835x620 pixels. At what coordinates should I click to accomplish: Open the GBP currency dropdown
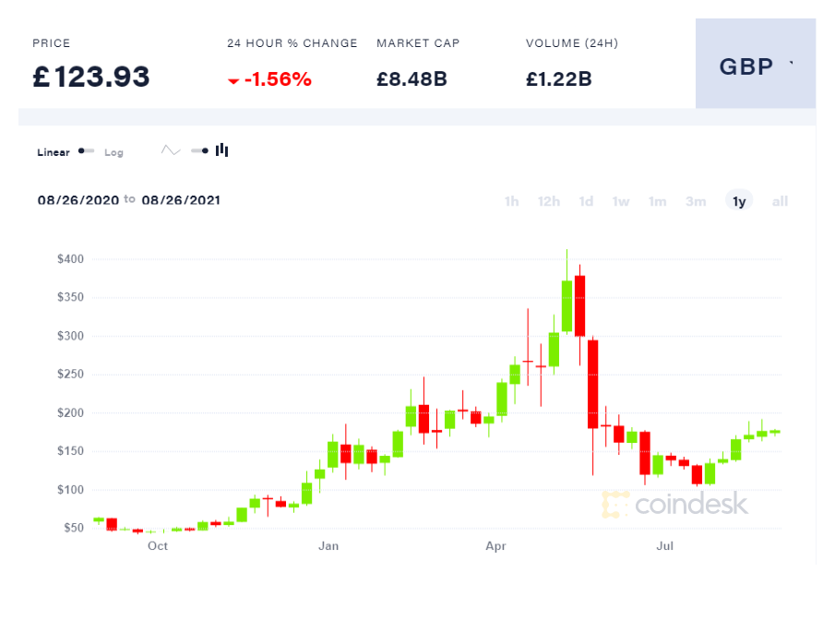coord(755,64)
